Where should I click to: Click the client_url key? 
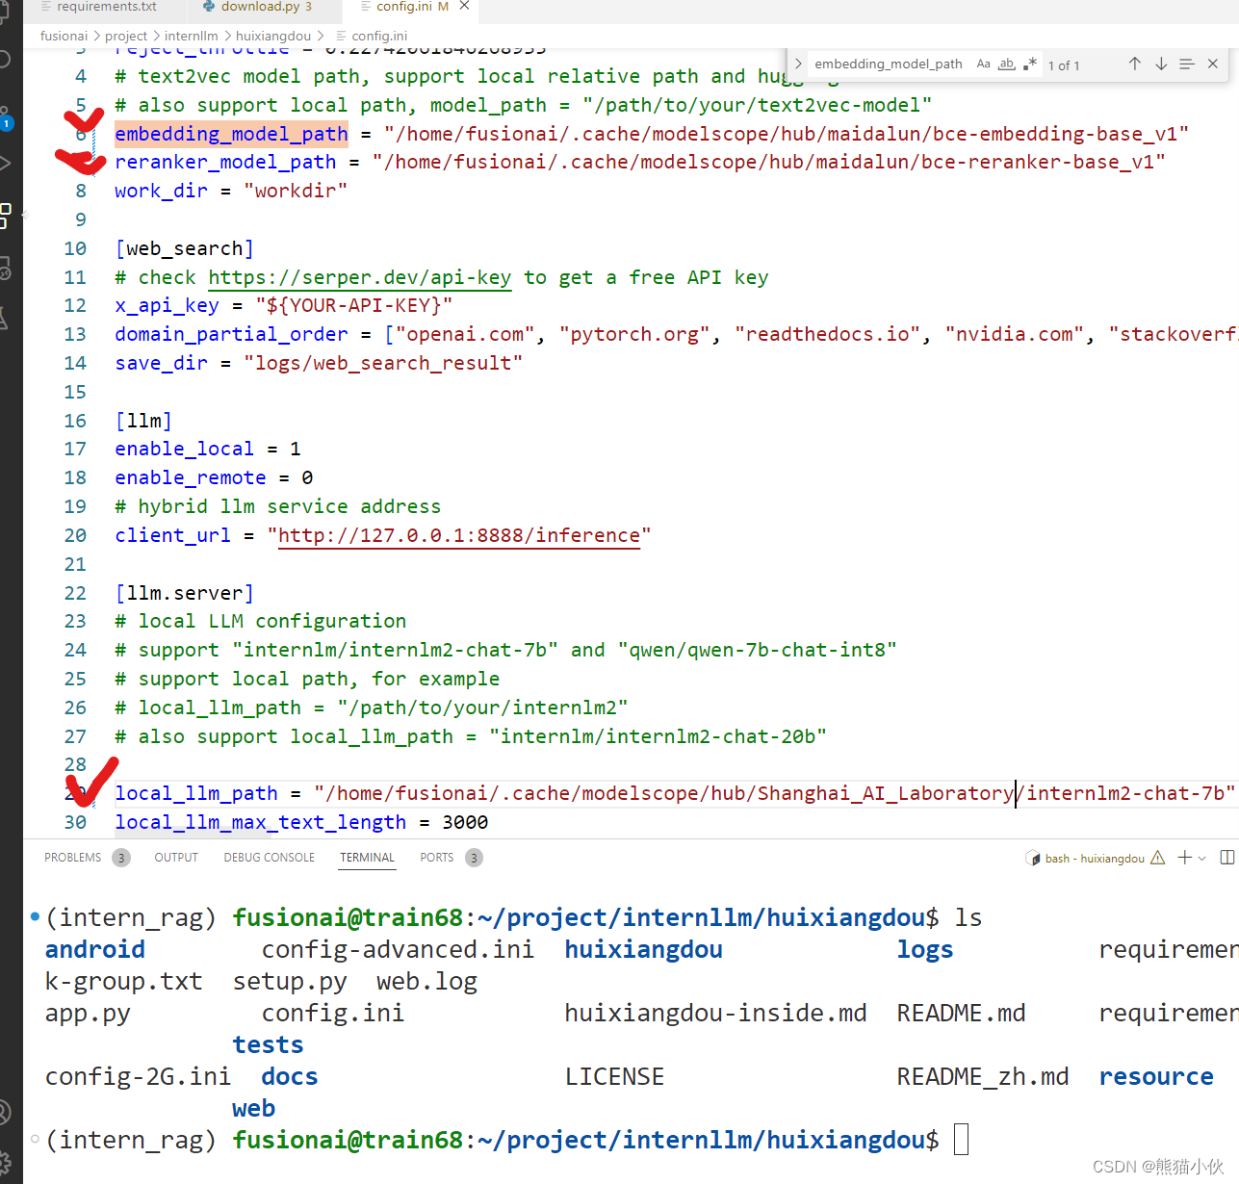tap(172, 535)
